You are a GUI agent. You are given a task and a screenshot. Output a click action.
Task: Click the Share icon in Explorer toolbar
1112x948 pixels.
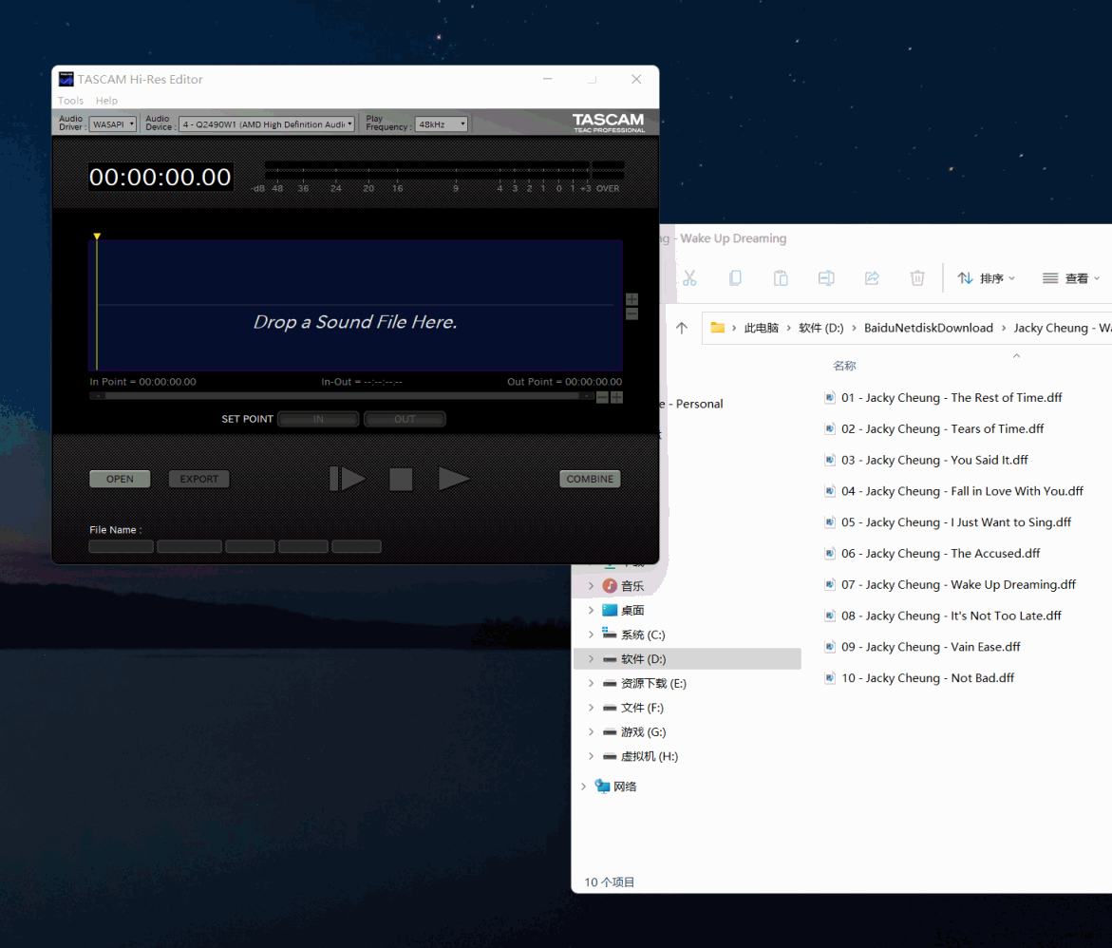[872, 278]
